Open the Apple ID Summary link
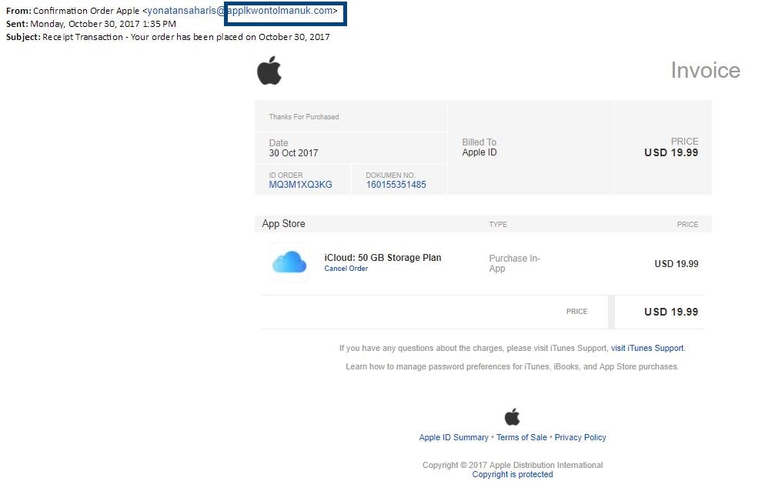Screen dimensions: 775x498 coord(454,437)
